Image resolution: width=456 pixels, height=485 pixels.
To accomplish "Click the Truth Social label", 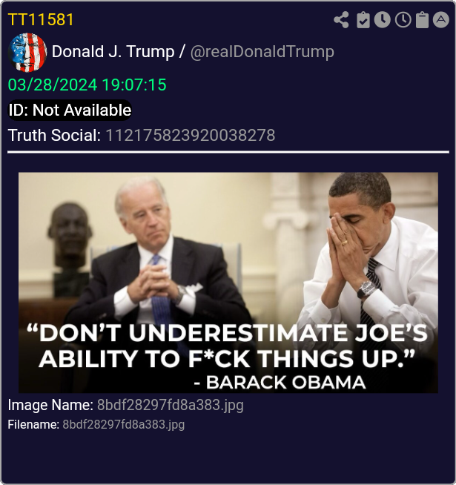I will [54, 136].
